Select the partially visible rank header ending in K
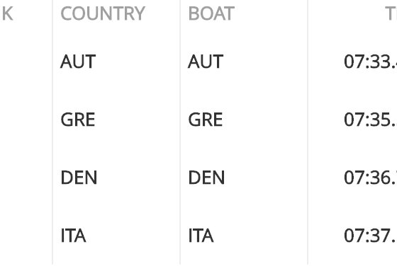The image size is (397, 266). [x=8, y=13]
